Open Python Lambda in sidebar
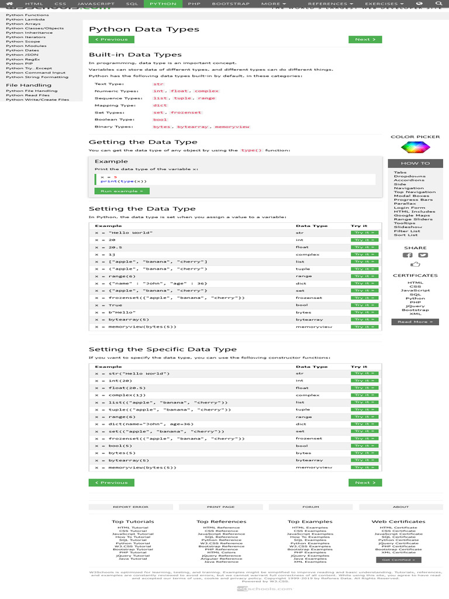Screen dimensions: 449x599 point(25,19)
